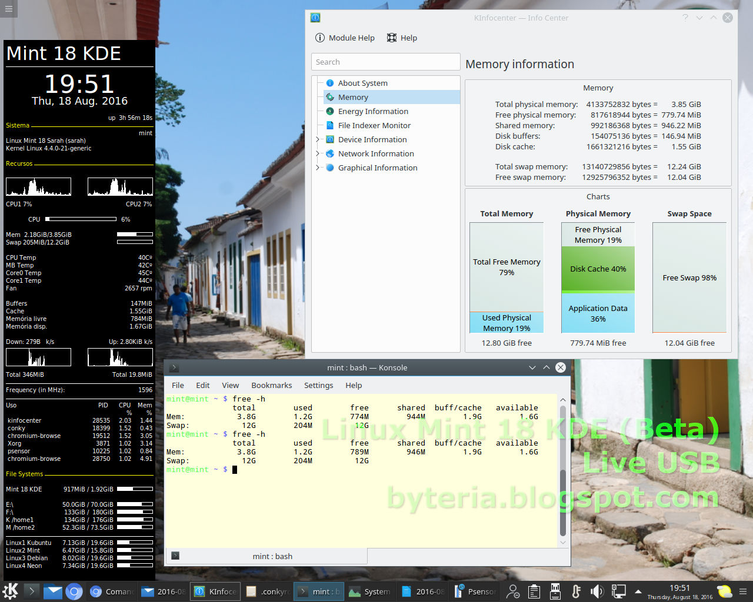Viewport: 753px width, 602px height.
Task: Open the Konsole View menu
Action: [x=230, y=385]
